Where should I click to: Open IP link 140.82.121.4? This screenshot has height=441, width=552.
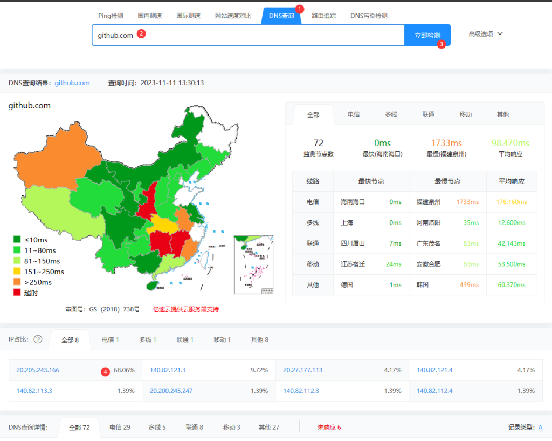pyautogui.click(x=434, y=370)
